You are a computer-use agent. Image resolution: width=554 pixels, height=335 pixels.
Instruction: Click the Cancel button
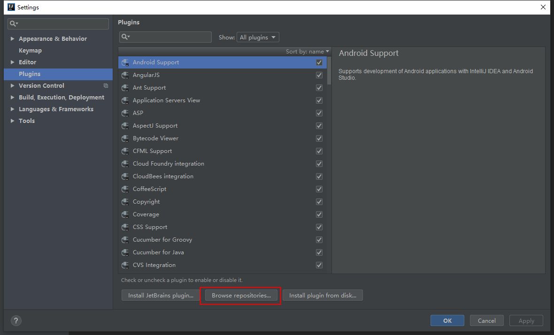486,320
